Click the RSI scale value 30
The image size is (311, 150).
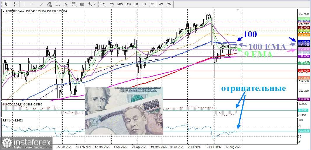click(x=300, y=137)
